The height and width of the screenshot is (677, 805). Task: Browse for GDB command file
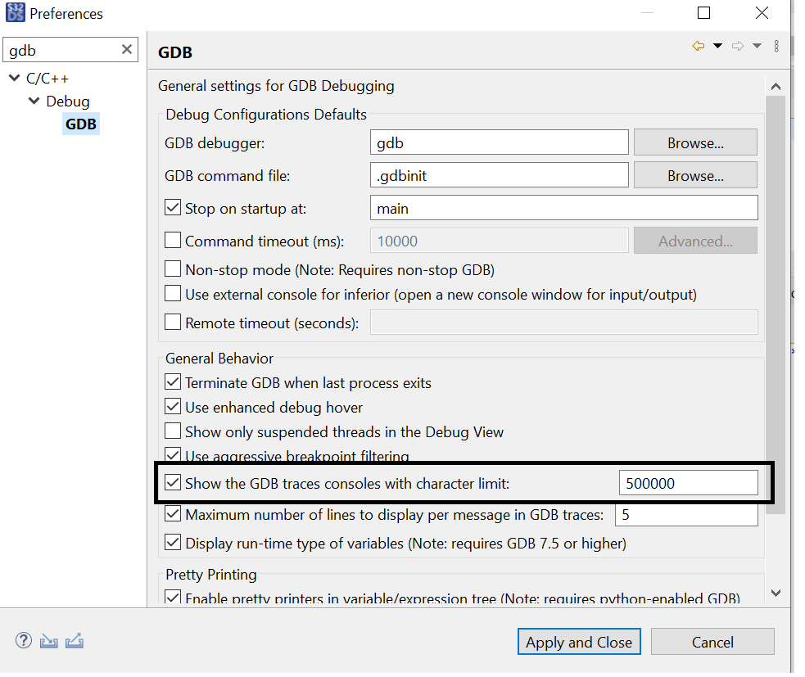coord(695,175)
